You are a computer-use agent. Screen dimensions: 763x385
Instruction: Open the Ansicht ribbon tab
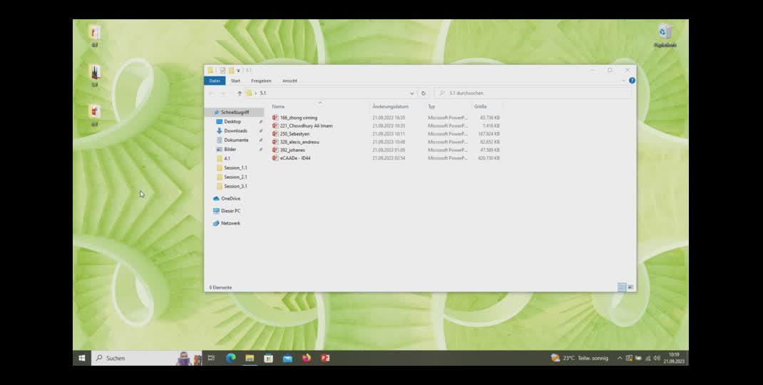(x=290, y=81)
